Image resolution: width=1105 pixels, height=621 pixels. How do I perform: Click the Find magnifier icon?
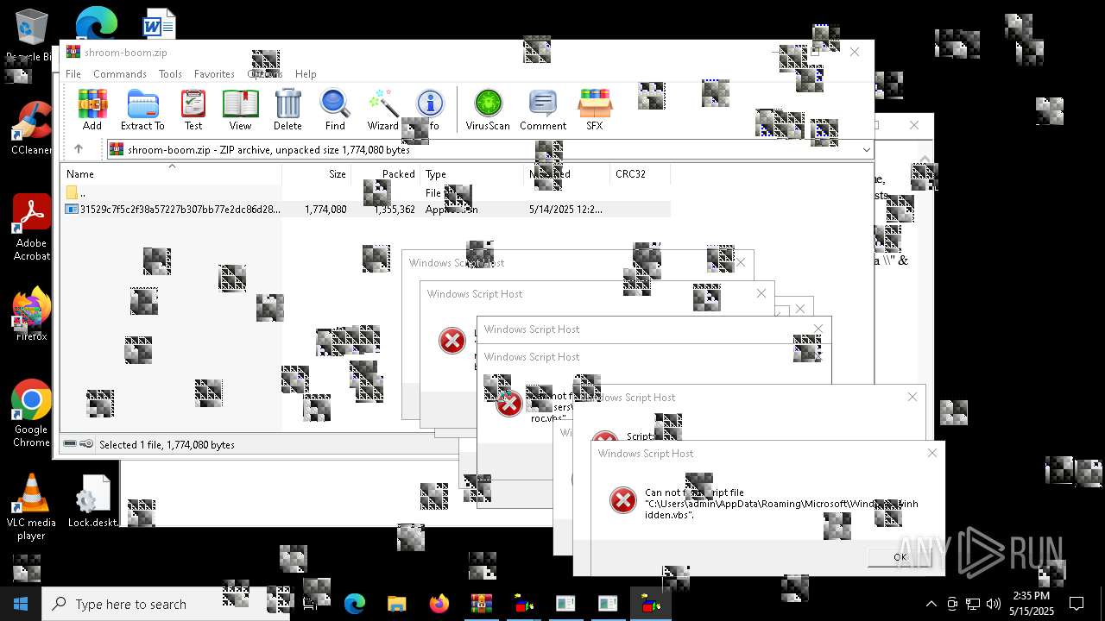click(x=335, y=110)
